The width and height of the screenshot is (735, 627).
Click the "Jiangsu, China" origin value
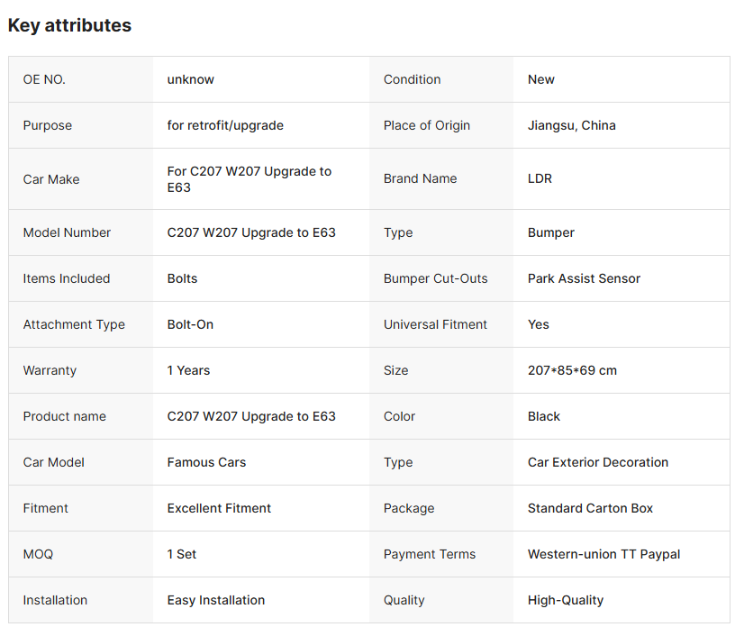point(571,125)
